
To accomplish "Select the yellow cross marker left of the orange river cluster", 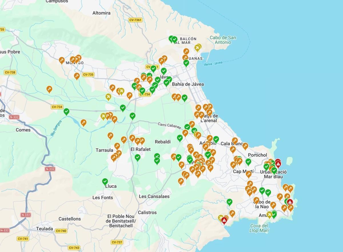I will 103,116.
